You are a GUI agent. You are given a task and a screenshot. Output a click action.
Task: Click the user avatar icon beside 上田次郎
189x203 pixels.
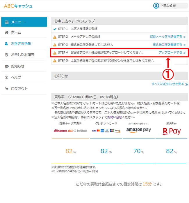(156, 6)
